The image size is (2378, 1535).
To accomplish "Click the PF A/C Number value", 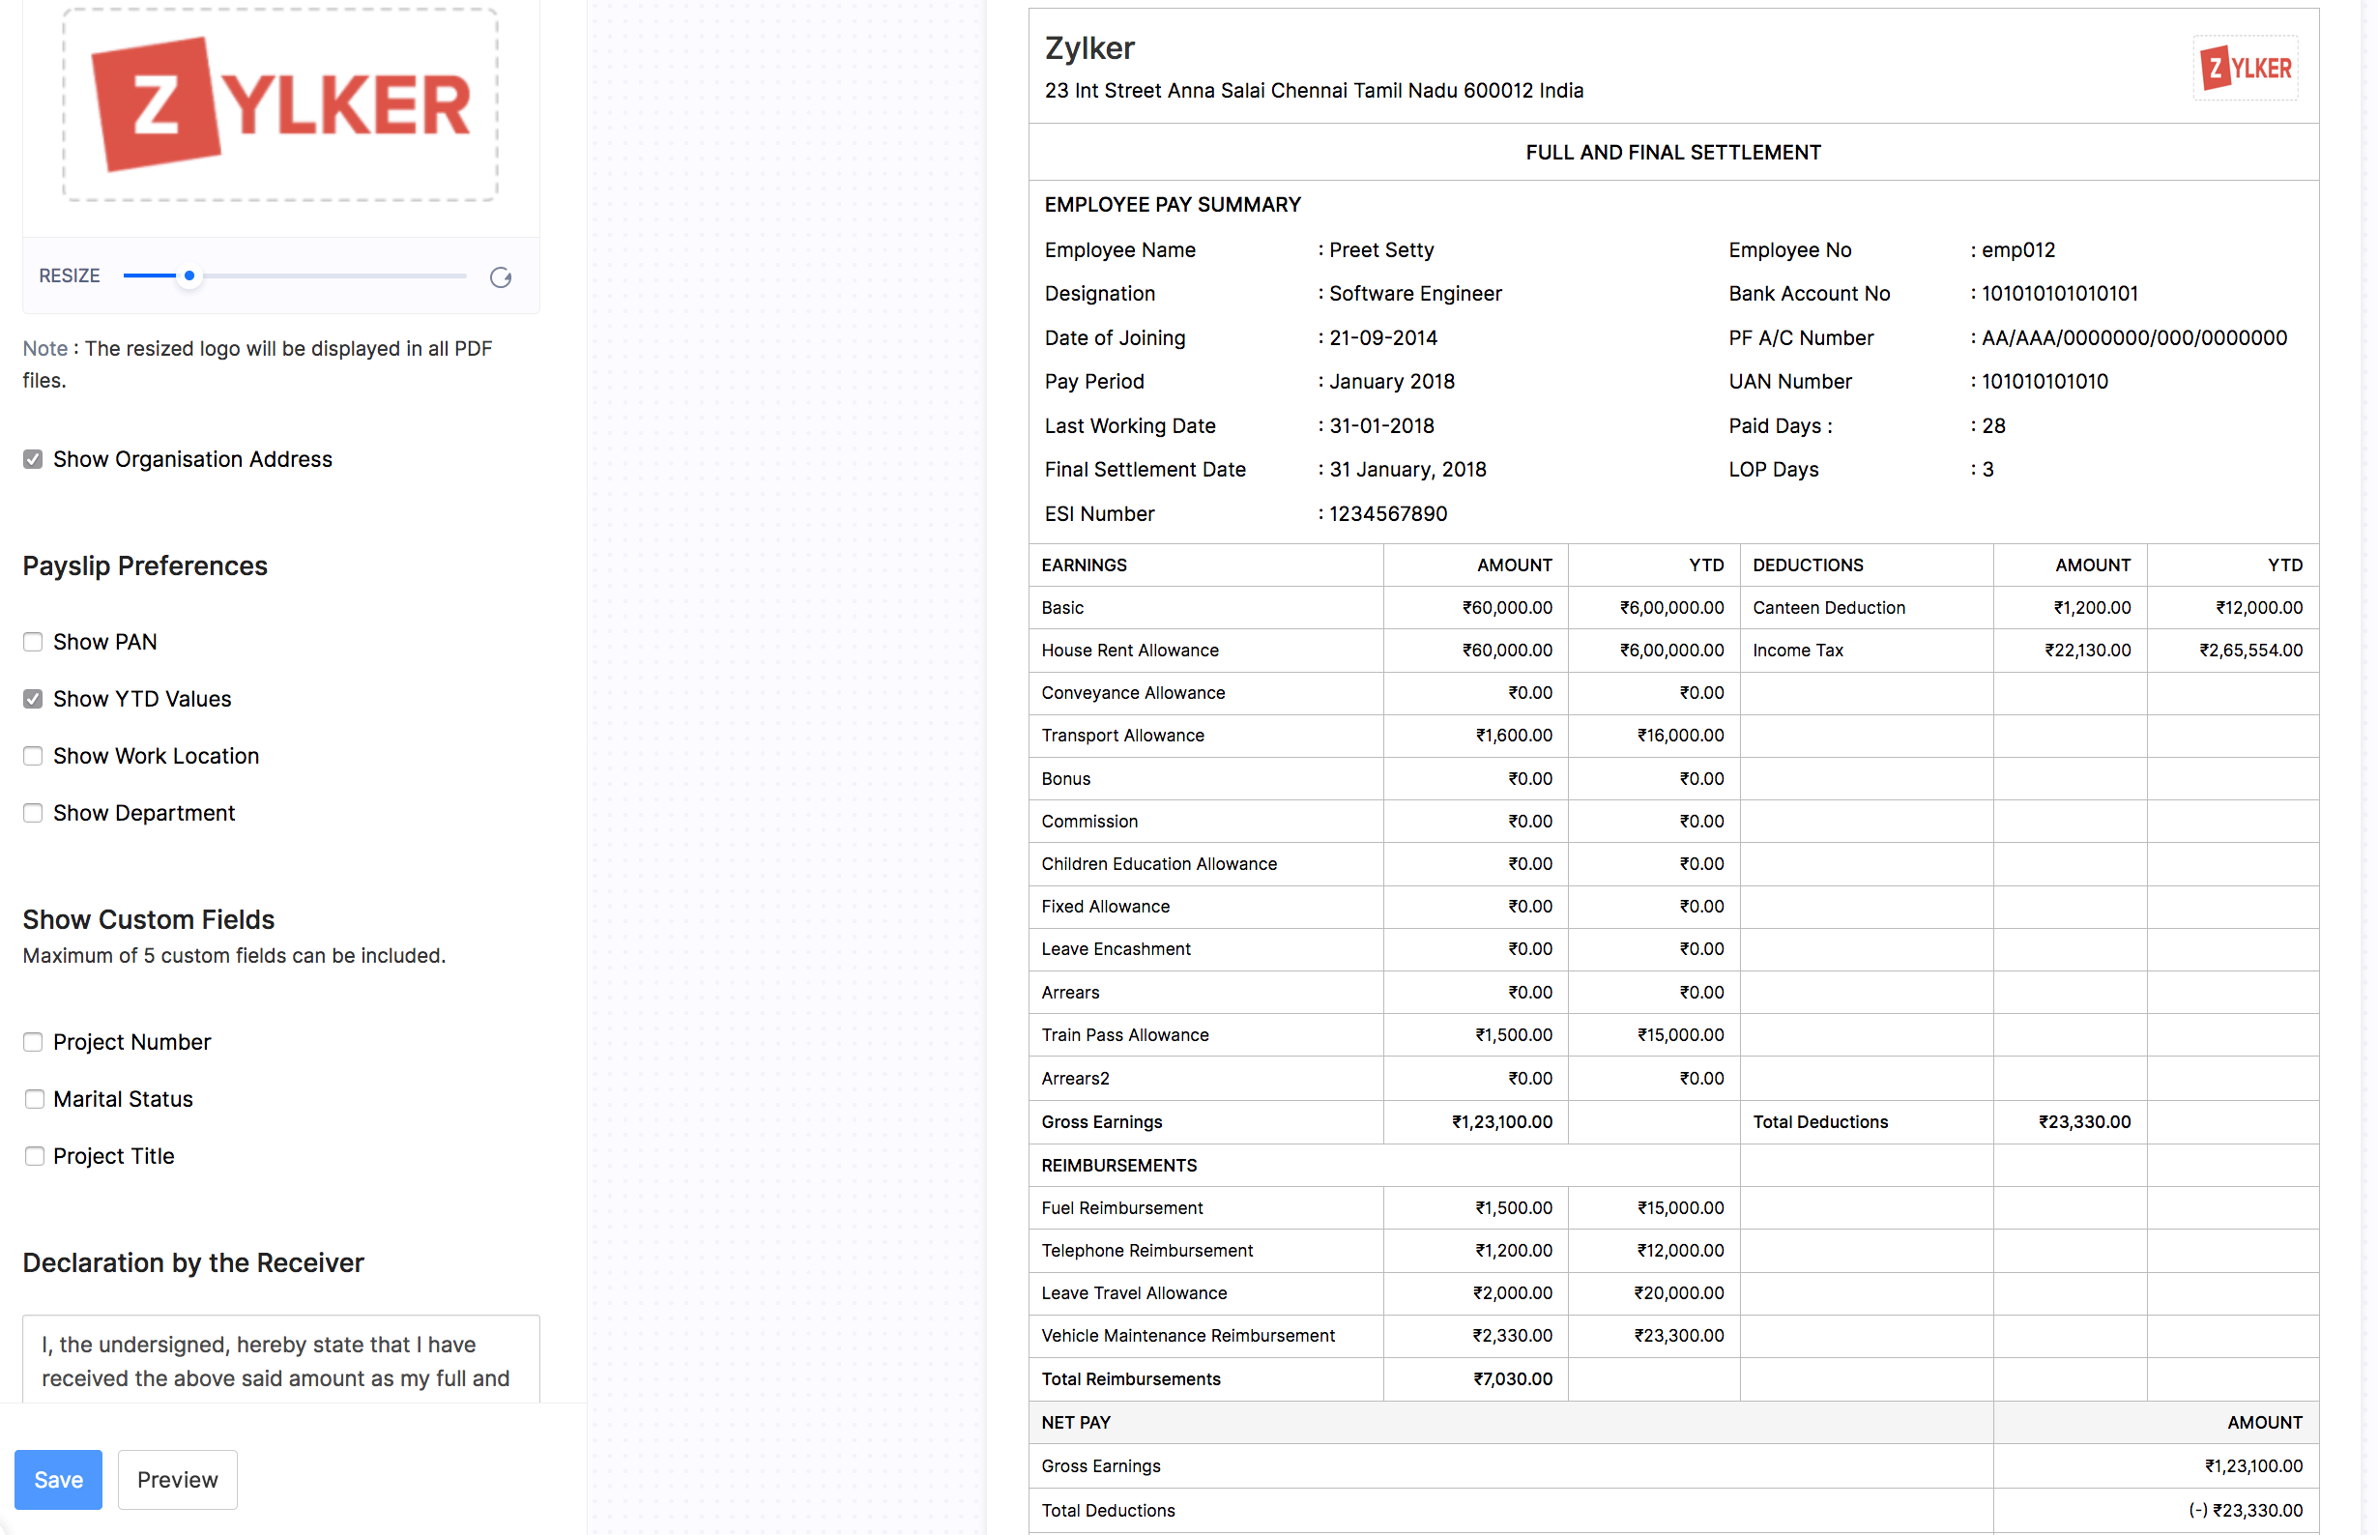I will click(2133, 338).
